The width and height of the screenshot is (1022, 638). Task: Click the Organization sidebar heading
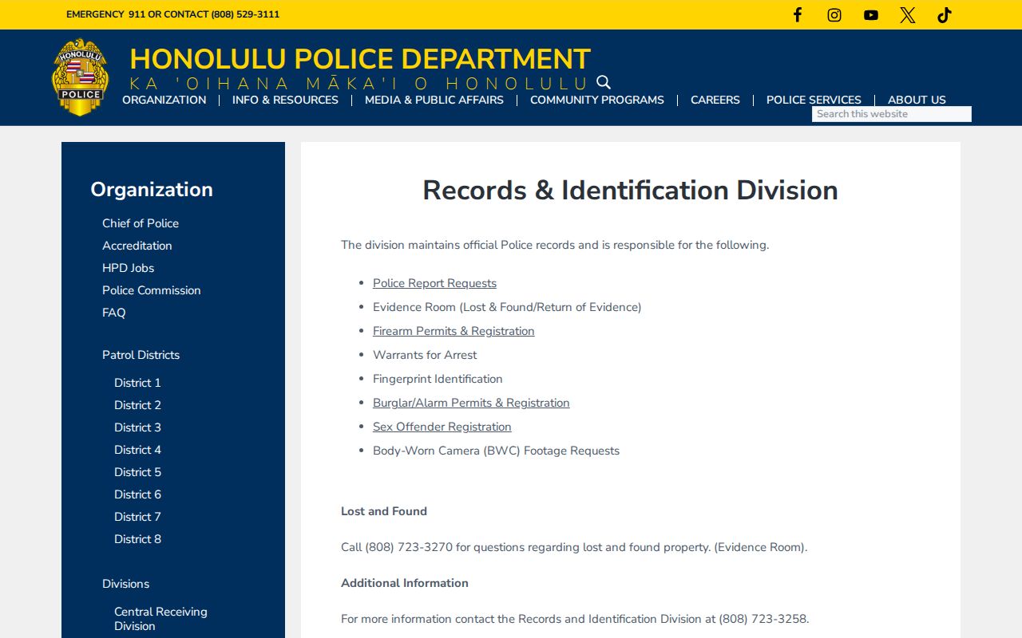point(152,189)
